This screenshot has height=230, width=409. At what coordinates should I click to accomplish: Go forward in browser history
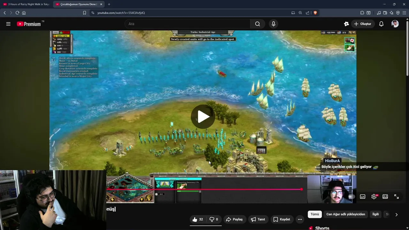(x=11, y=13)
